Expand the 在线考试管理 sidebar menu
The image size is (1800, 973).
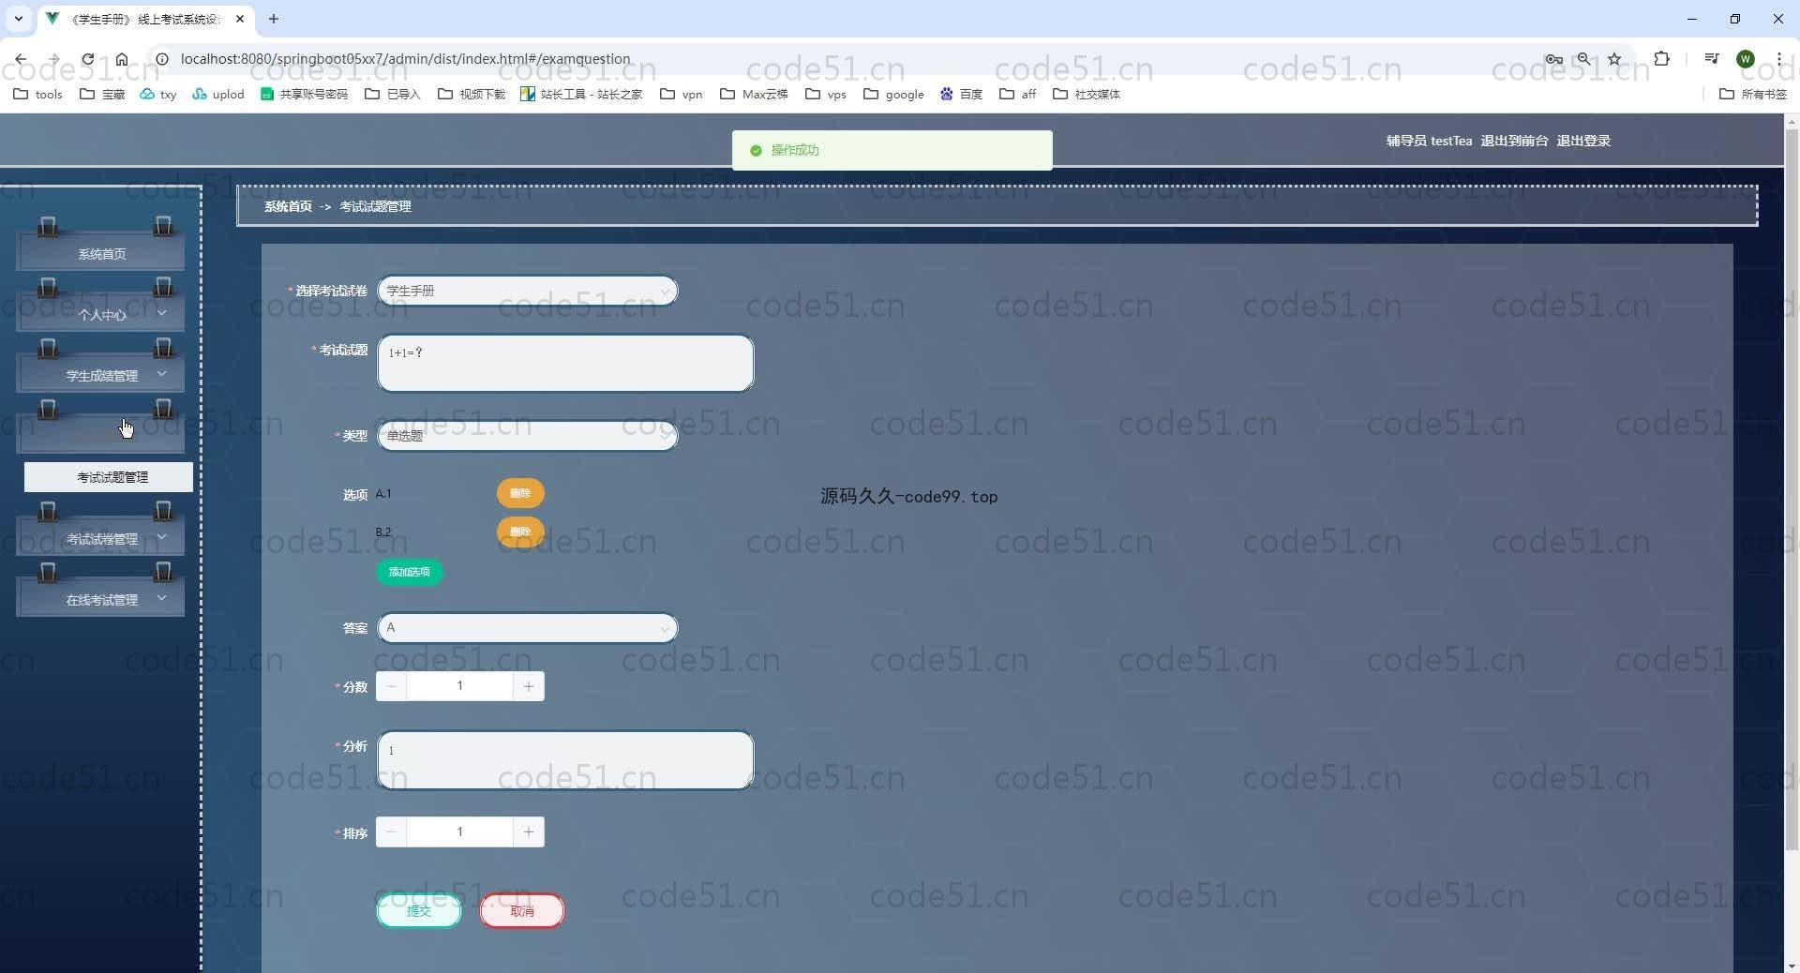(100, 599)
